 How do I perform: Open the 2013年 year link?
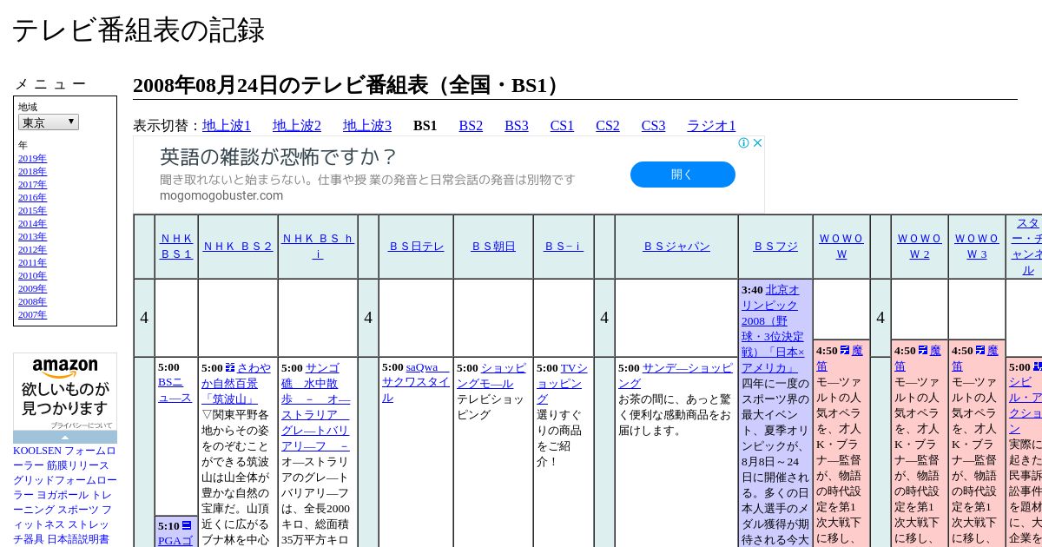[32, 236]
